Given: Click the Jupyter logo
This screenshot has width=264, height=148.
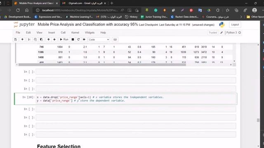Looking at the screenshot, I should [24, 25].
